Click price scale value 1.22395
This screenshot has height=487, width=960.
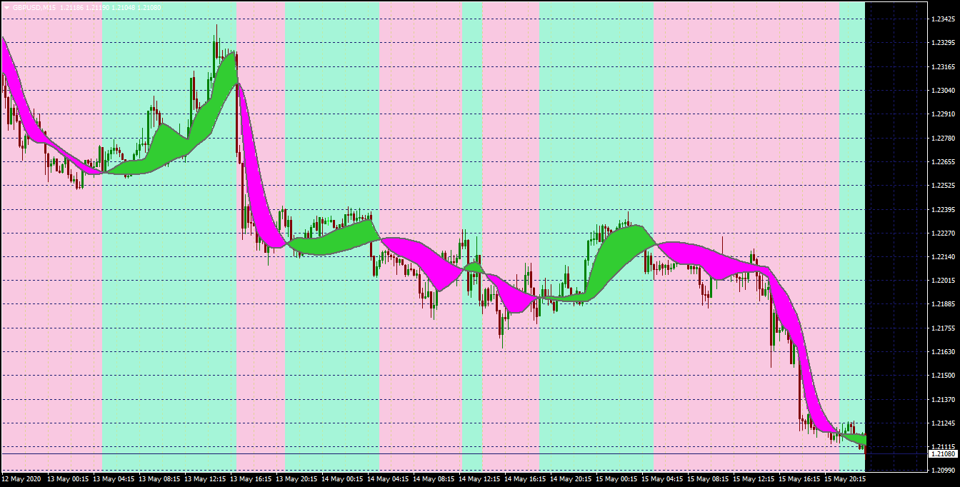[944, 209]
